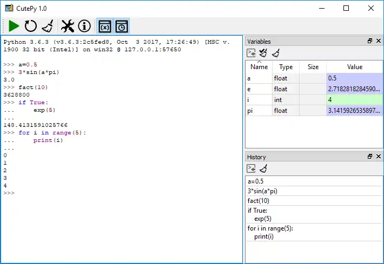Clear history with the History broom
This screenshot has width=384, height=264.
(x=263, y=168)
